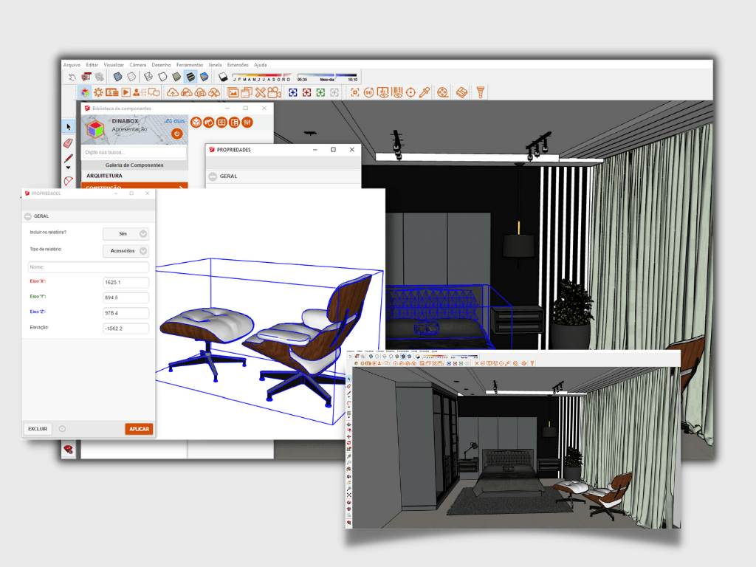Click the orange eyedropper toolbar icon
The image size is (756, 567).
pyautogui.click(x=425, y=92)
